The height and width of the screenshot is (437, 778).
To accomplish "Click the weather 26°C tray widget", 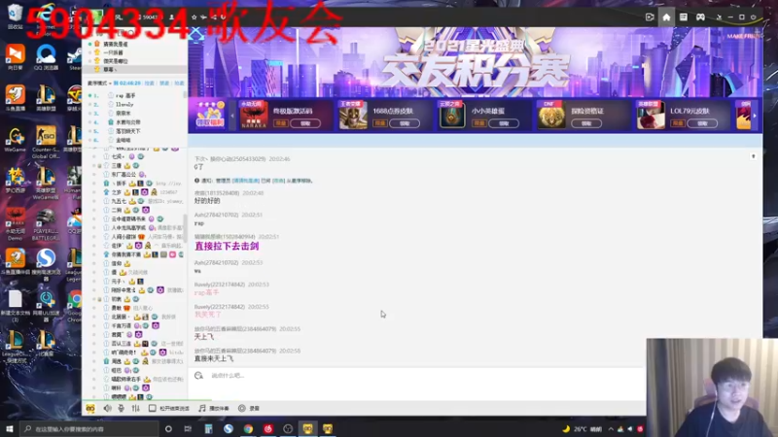I will coord(582,429).
